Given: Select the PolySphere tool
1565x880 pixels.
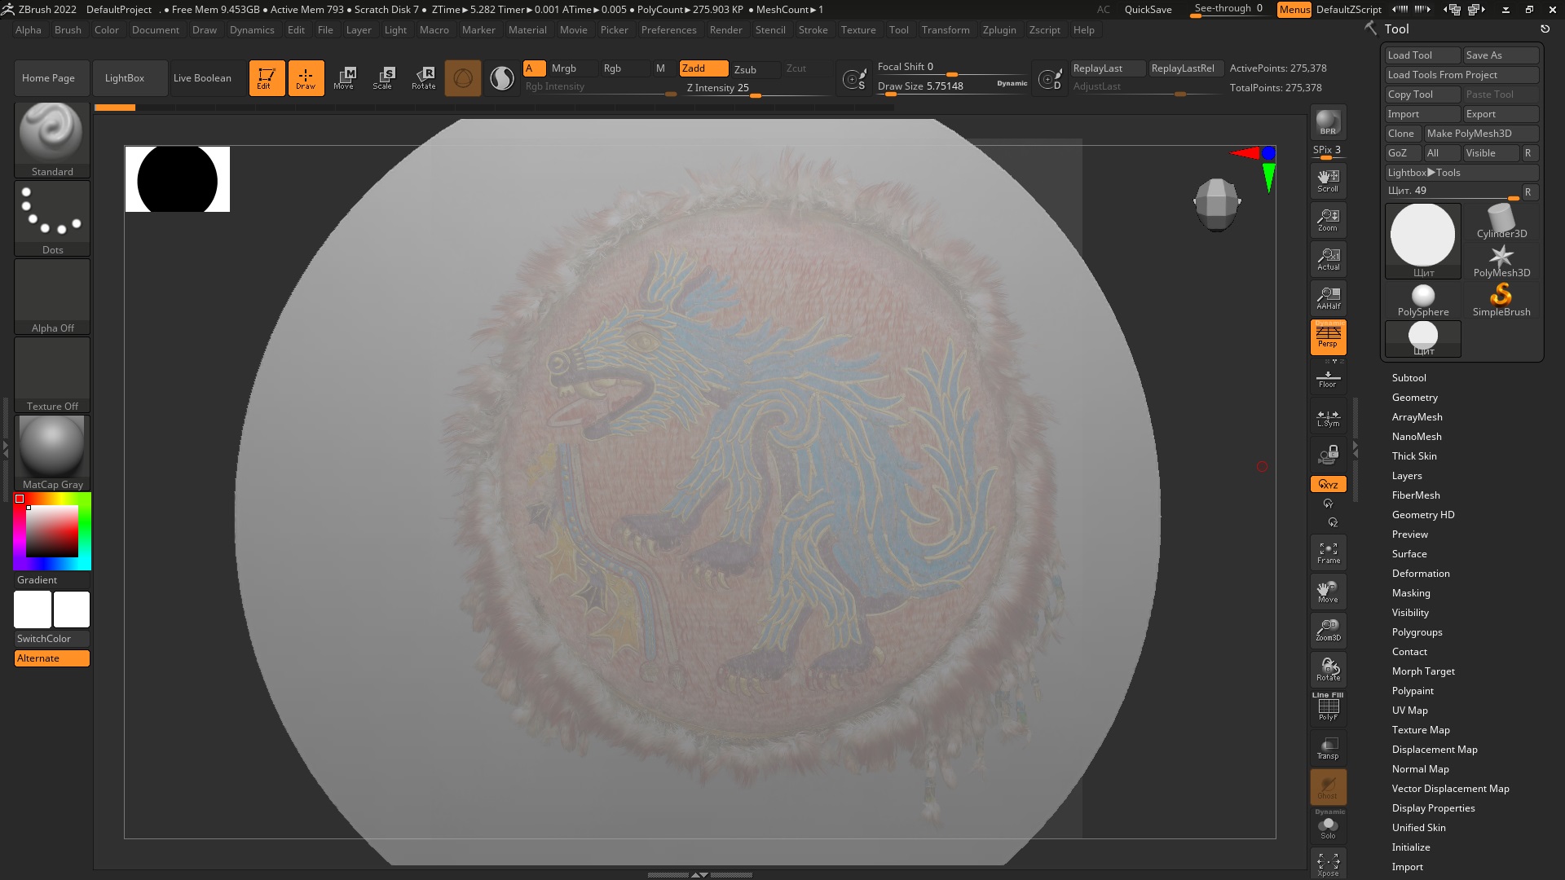Looking at the screenshot, I should (1423, 299).
